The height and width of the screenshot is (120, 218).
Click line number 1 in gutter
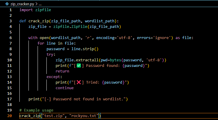point(11,10)
